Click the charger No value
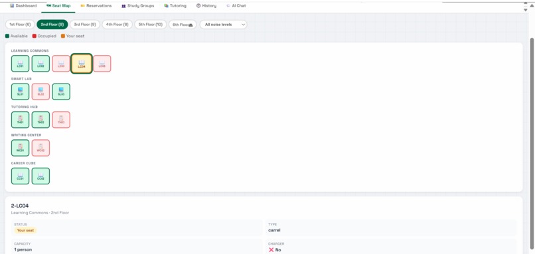Image resolution: width=535 pixels, height=254 pixels. point(275,249)
